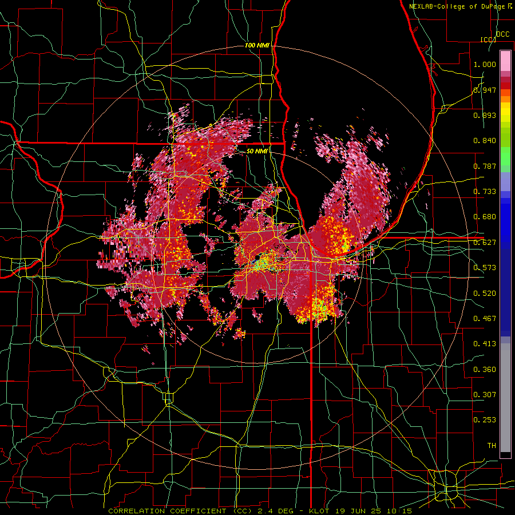Click the 0.360 legend value
The width and height of the screenshot is (515, 515).
tap(485, 370)
